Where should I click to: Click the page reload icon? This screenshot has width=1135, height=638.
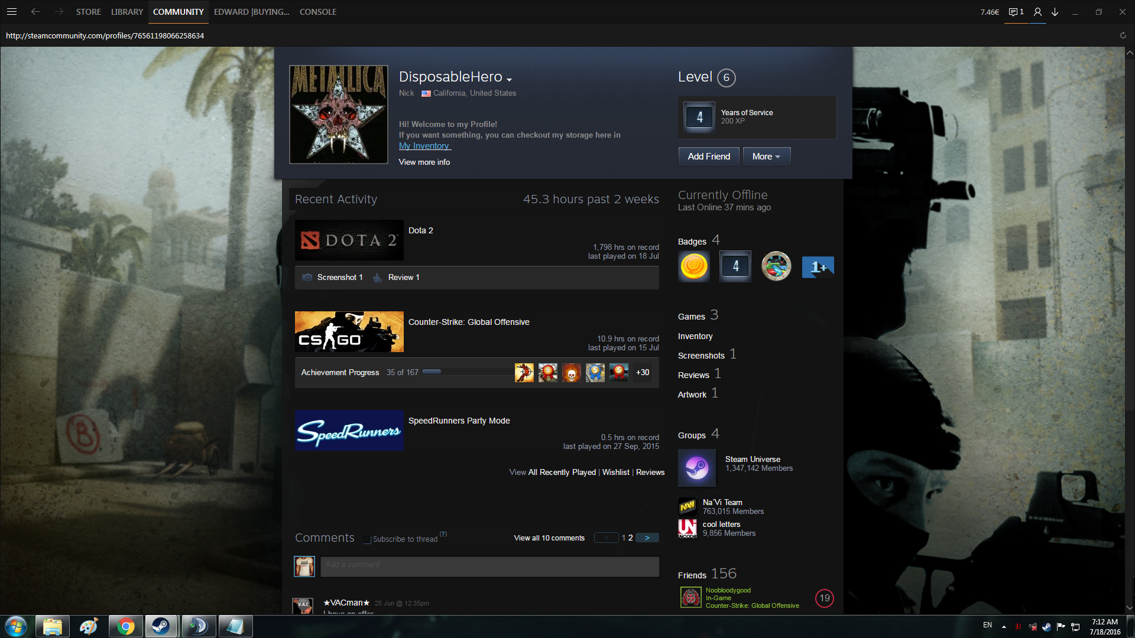click(x=1123, y=35)
